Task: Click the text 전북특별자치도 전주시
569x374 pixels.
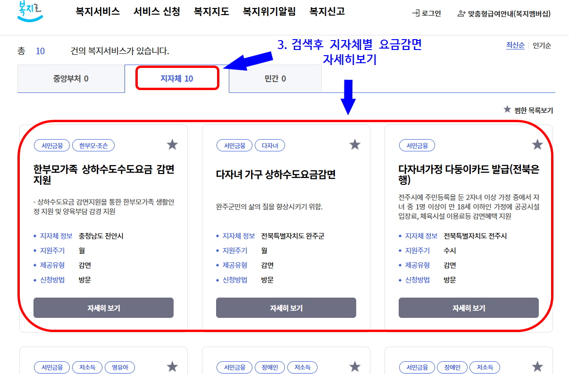Action: click(x=476, y=236)
